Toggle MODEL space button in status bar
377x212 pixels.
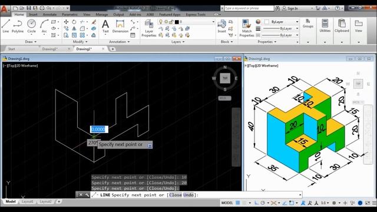tap(227, 203)
